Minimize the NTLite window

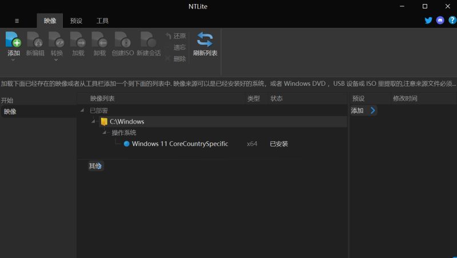(x=402, y=6)
